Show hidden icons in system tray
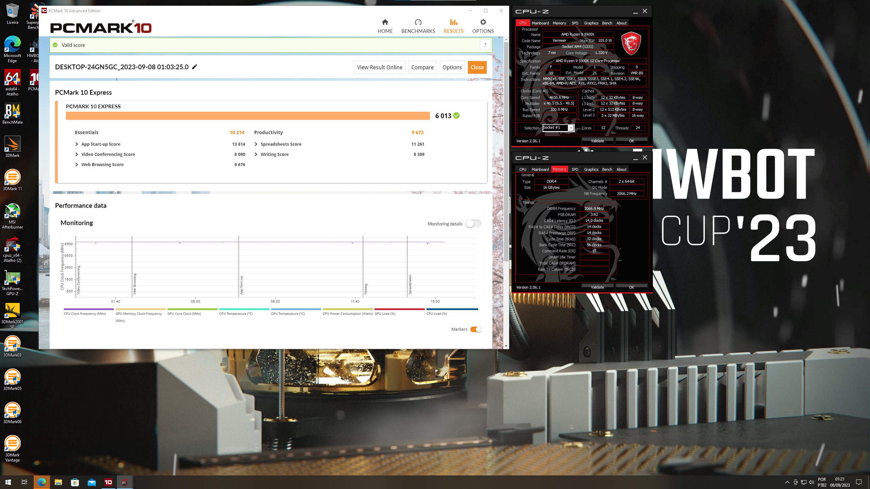 (787, 482)
